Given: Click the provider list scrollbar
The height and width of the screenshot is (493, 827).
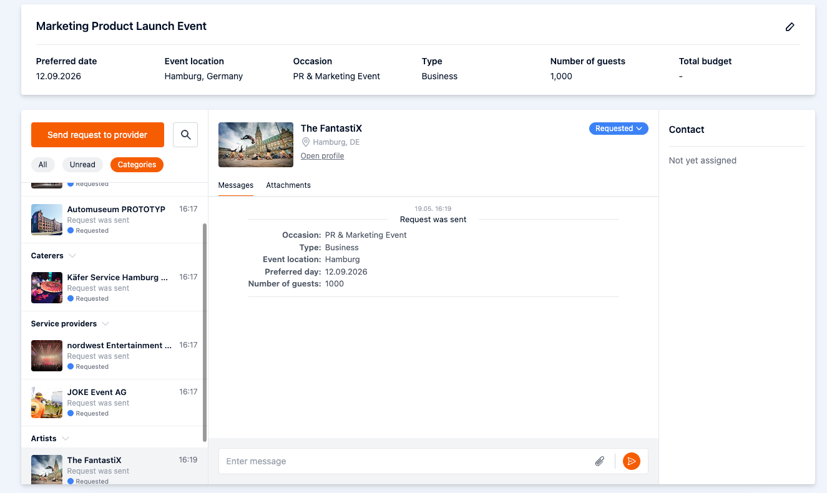Looking at the screenshot, I should click(205, 333).
